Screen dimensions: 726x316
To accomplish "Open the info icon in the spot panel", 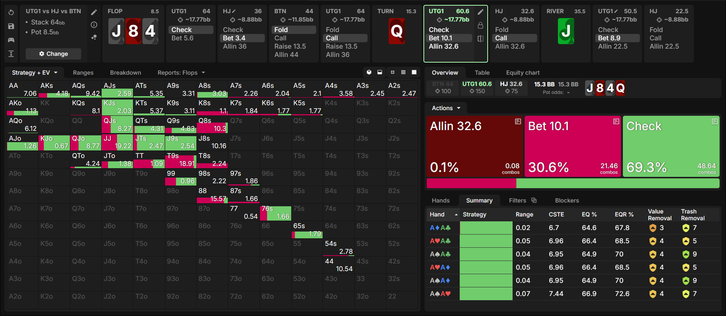I will [x=94, y=25].
